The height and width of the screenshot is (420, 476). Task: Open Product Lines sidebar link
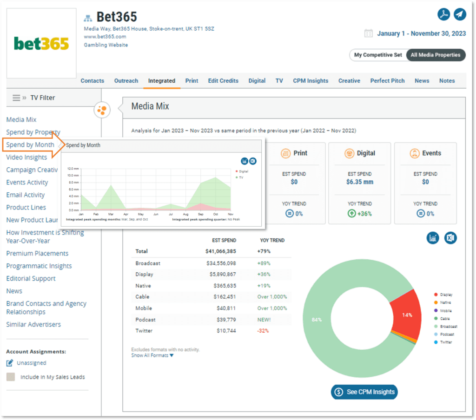(x=26, y=207)
